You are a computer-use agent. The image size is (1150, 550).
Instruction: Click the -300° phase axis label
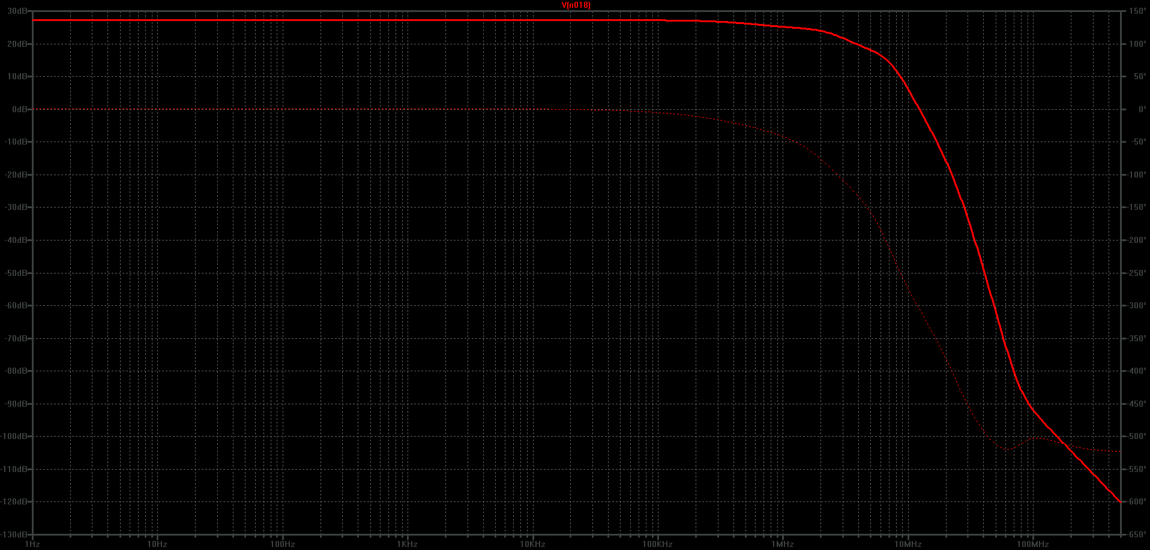pyautogui.click(x=1137, y=305)
